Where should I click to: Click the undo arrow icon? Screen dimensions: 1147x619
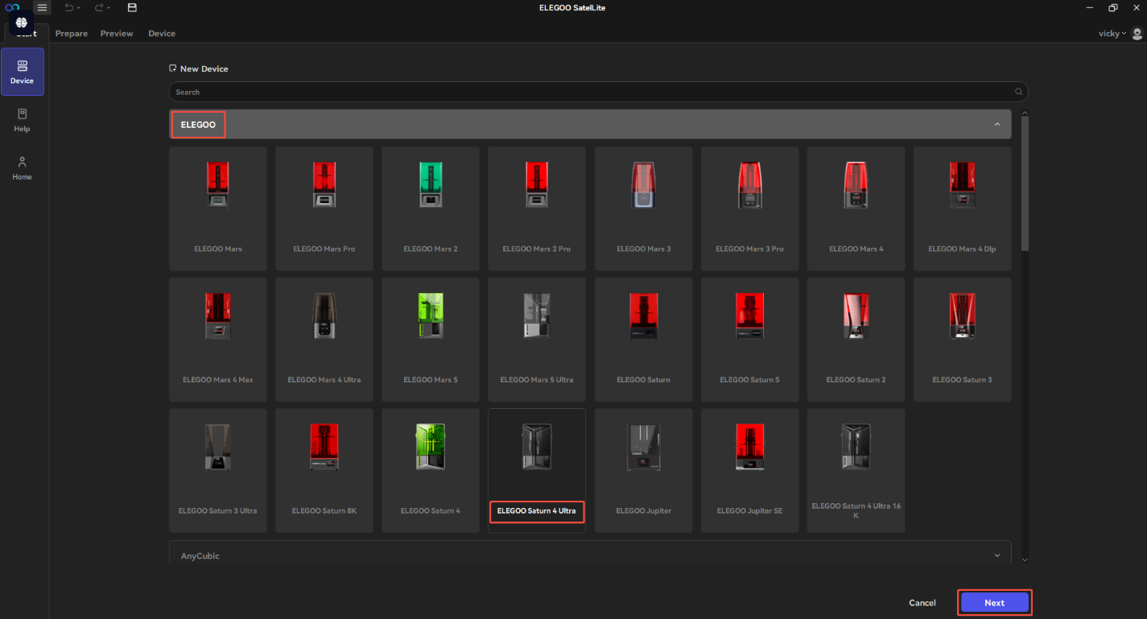point(69,7)
